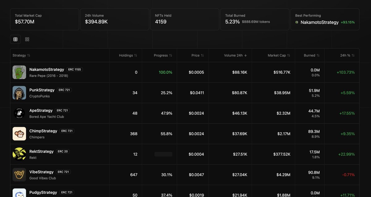Click the +93.15% best performing value
Image resolution: width=371 pixels, height=197 pixels.
(x=348, y=22)
